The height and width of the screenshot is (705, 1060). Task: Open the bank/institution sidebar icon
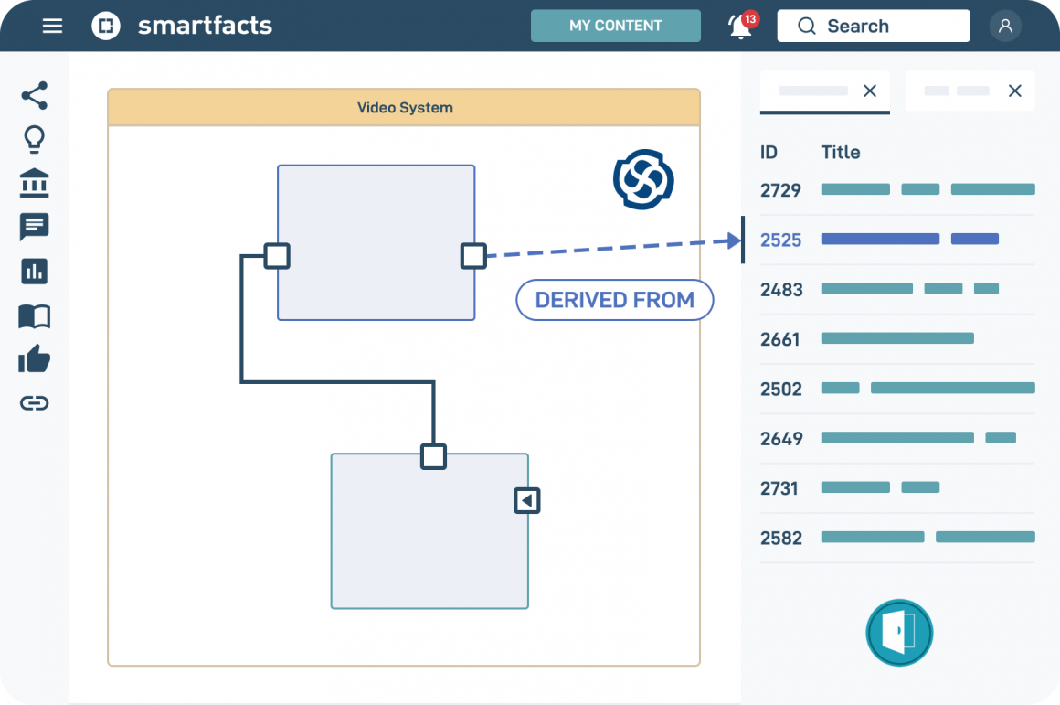(34, 183)
